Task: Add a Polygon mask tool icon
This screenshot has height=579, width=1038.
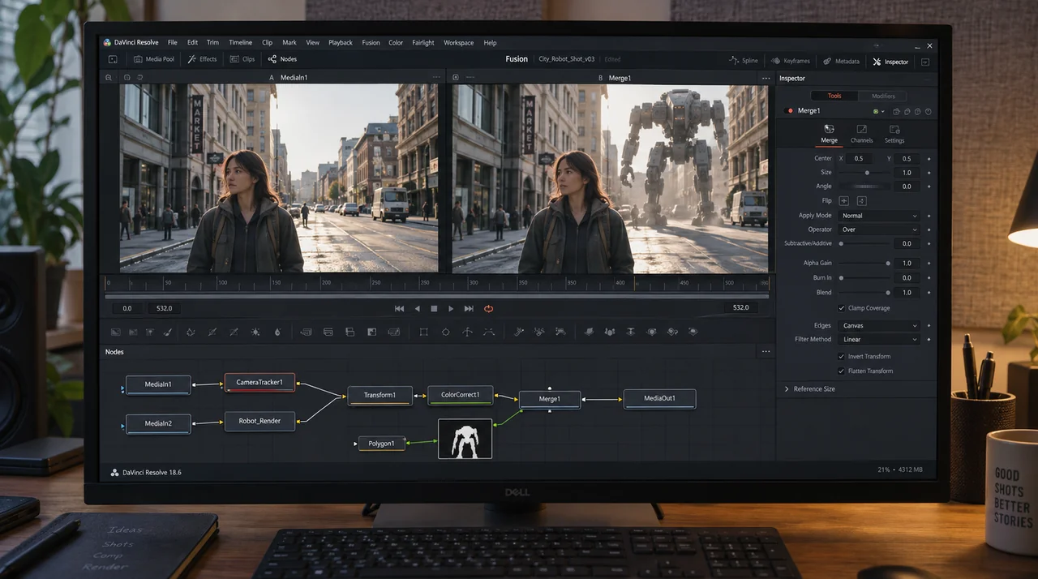Action: click(x=467, y=332)
